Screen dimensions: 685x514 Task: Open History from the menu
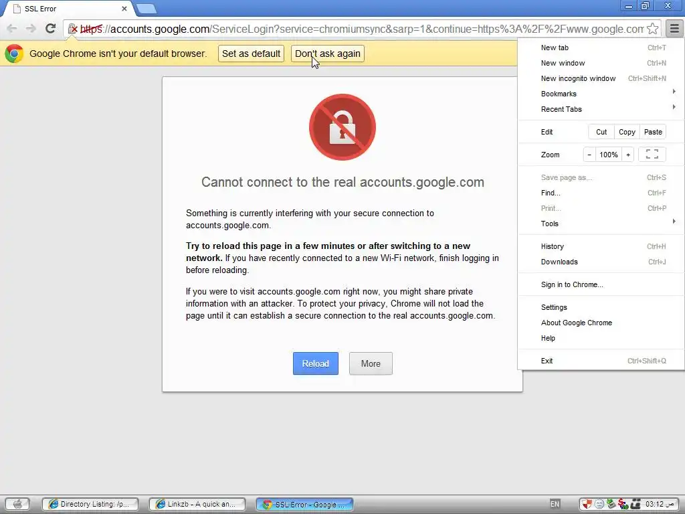click(x=601, y=246)
